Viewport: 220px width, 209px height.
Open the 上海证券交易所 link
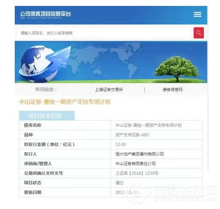tap(109, 90)
